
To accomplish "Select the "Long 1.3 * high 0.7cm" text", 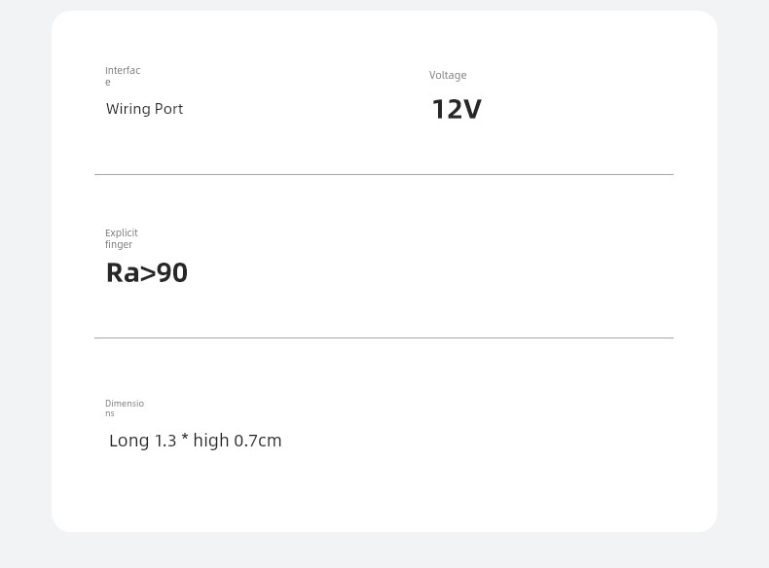I will [196, 441].
